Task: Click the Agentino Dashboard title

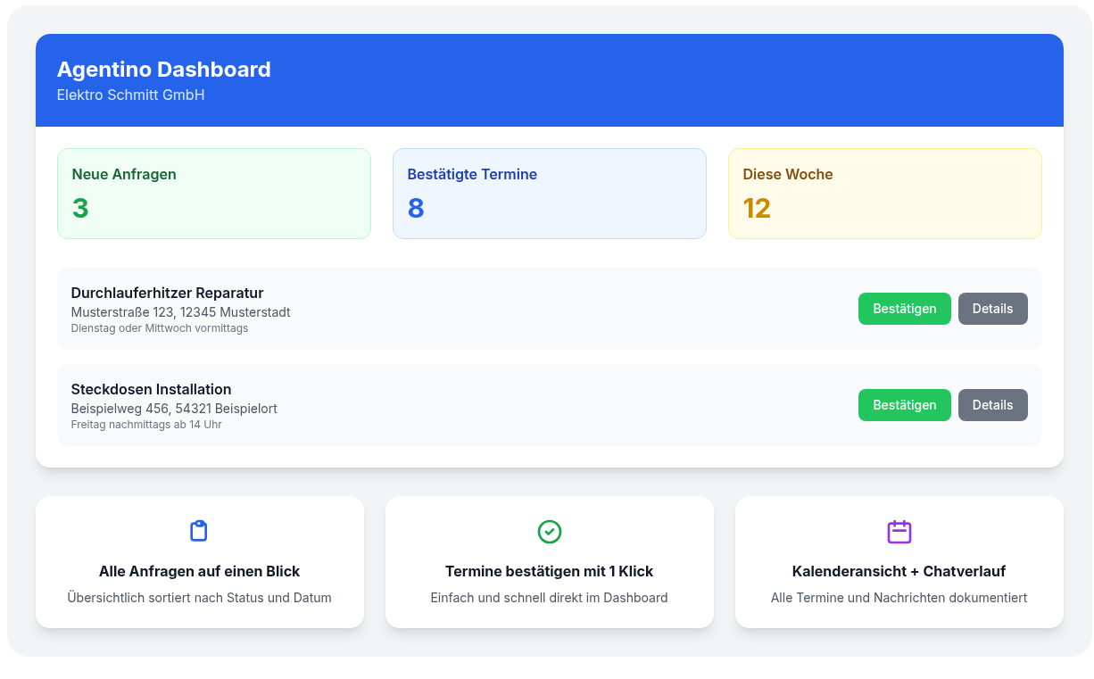Action: pyautogui.click(x=164, y=69)
